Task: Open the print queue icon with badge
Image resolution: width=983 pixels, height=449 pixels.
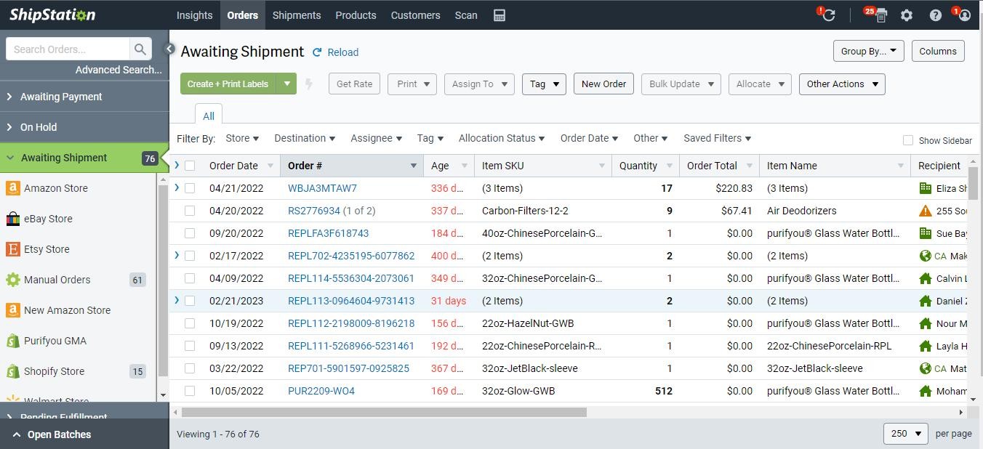Action: point(880,15)
